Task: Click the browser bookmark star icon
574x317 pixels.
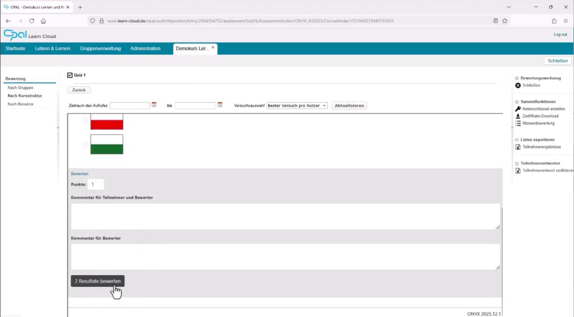Action: click(x=505, y=21)
